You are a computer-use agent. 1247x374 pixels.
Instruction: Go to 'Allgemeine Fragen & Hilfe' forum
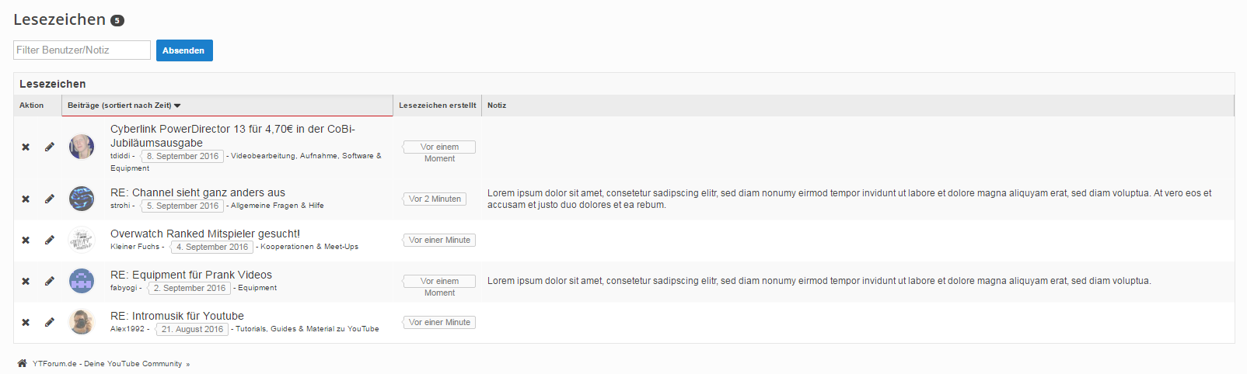(x=278, y=206)
